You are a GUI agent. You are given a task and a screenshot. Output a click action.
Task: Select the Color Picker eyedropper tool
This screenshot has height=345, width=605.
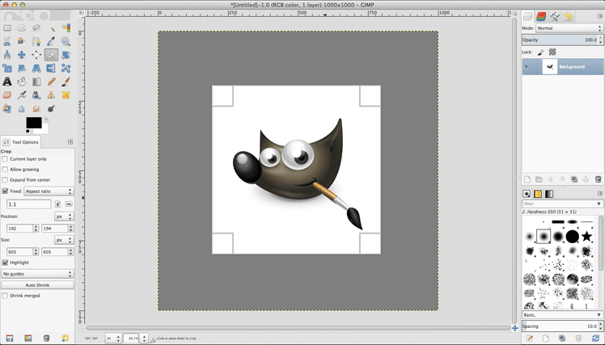click(51, 41)
